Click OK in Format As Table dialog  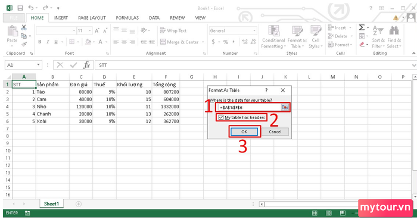pos(244,132)
